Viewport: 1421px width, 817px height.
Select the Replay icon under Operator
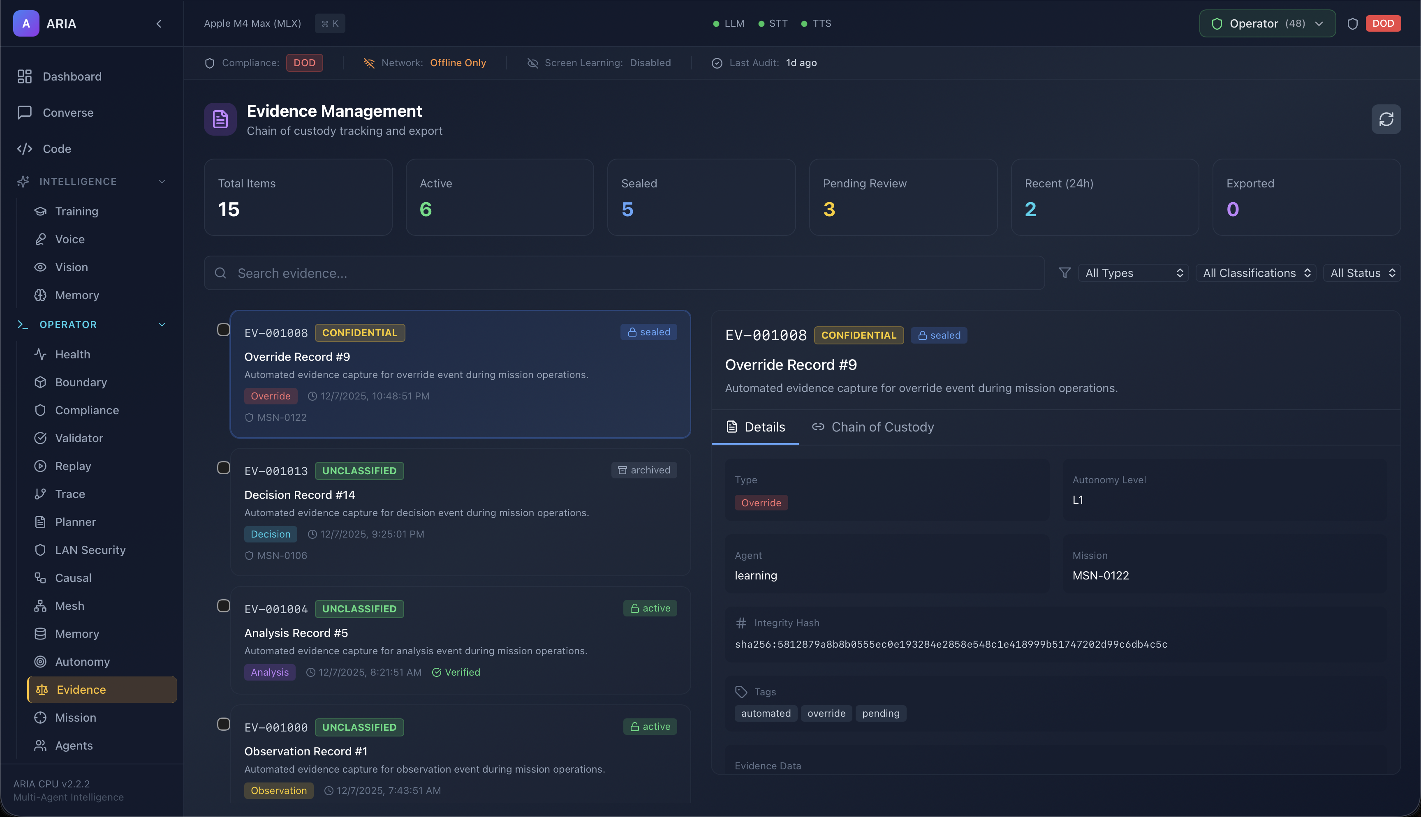41,466
